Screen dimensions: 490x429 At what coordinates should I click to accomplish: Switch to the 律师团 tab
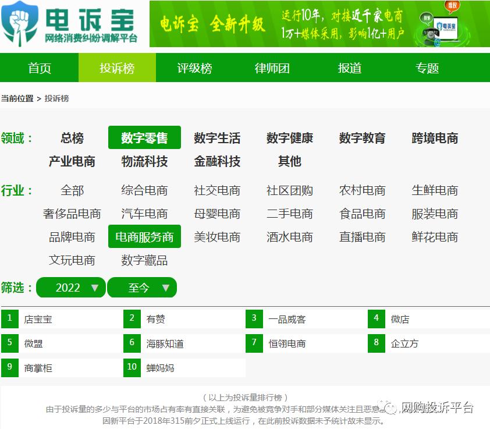tap(271, 68)
